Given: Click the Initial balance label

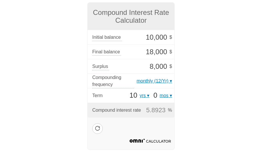Looking at the screenshot, I should (107, 37).
